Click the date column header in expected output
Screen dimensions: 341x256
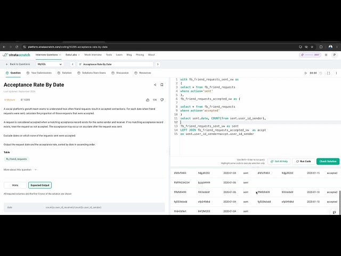[10, 207]
